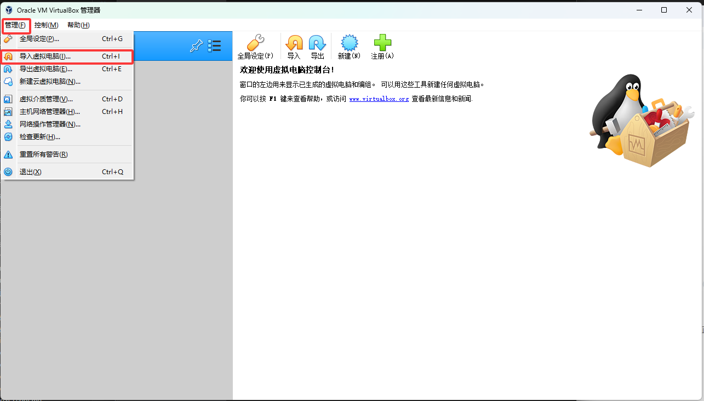Click the VirtualBox logo in title bar
The width and height of the screenshot is (704, 401).
(9, 10)
